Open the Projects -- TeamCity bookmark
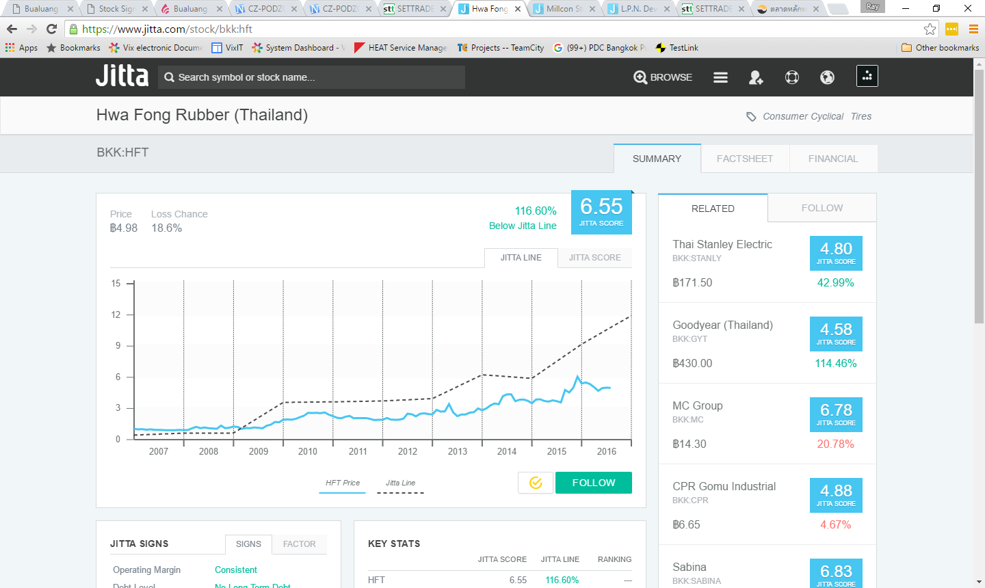The width and height of the screenshot is (985, 588). pyautogui.click(x=501, y=48)
